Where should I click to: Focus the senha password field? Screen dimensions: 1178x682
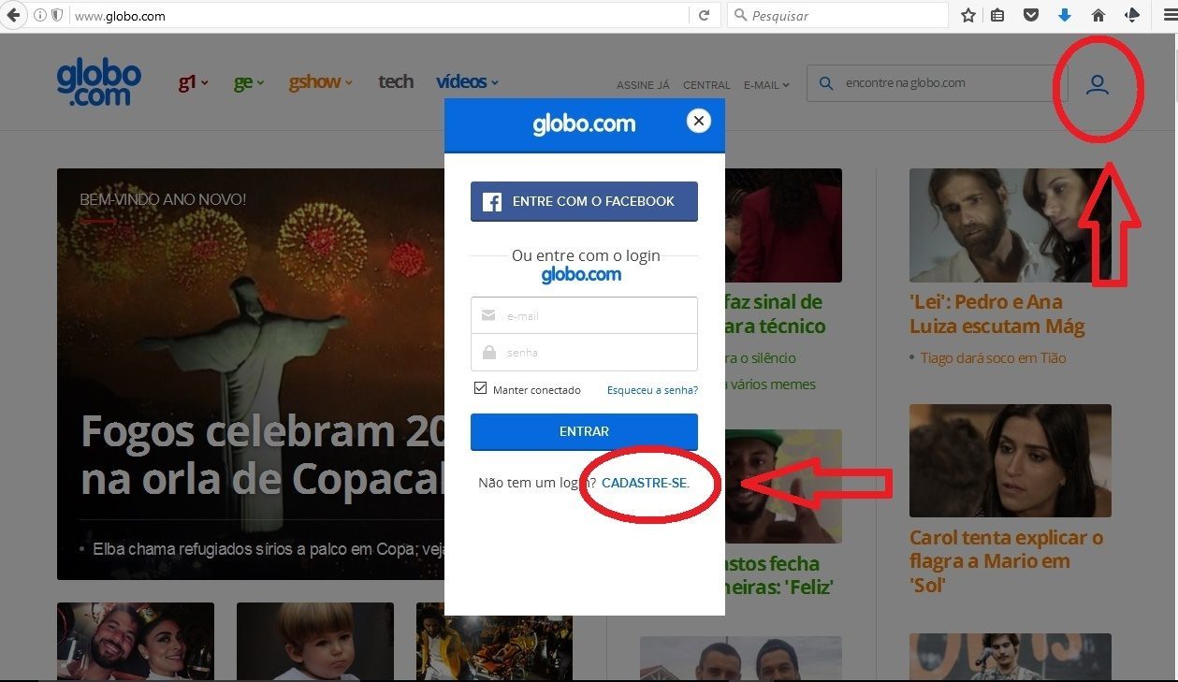tap(584, 353)
